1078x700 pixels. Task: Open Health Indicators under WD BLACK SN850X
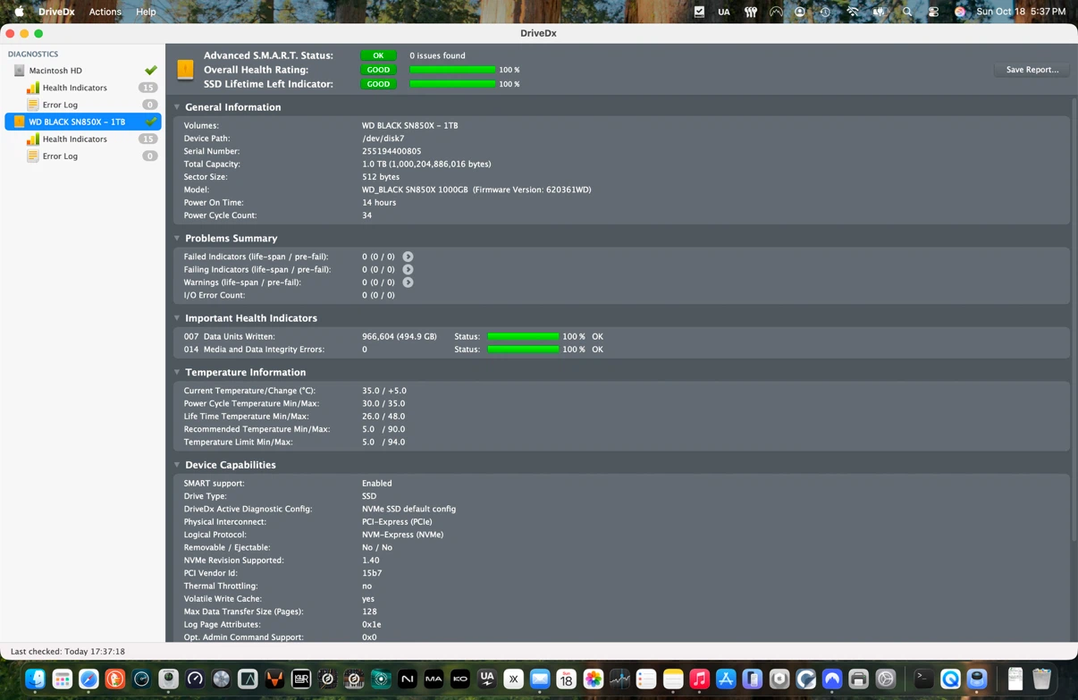(x=75, y=139)
